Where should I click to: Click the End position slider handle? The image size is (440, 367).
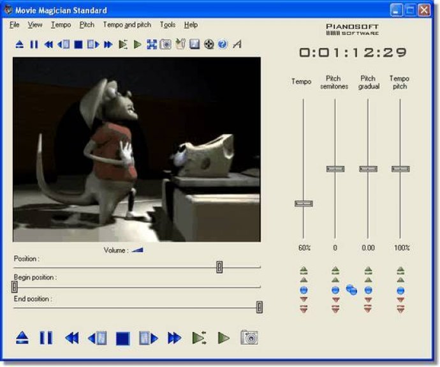[260, 307]
